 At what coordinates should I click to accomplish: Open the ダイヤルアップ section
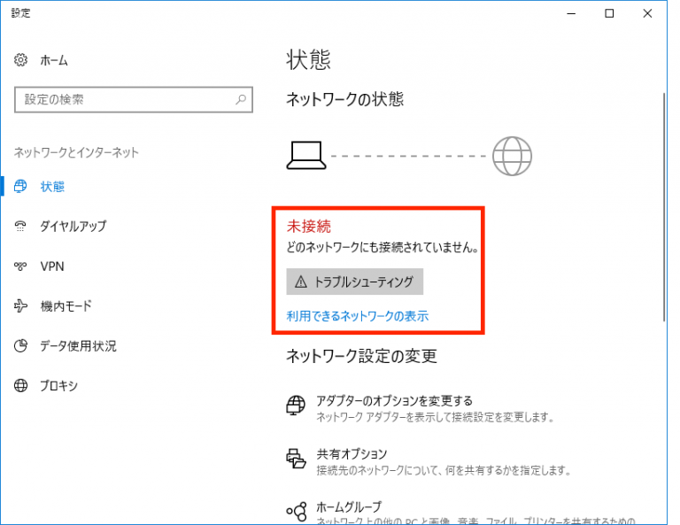tap(73, 226)
